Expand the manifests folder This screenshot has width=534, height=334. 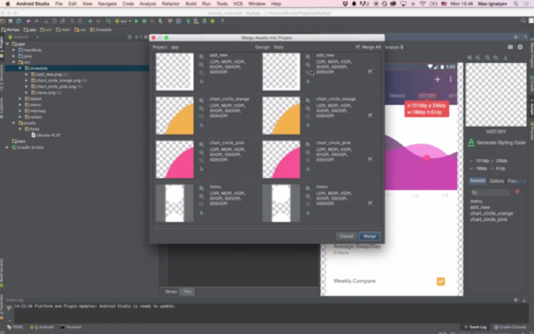[x=14, y=50]
